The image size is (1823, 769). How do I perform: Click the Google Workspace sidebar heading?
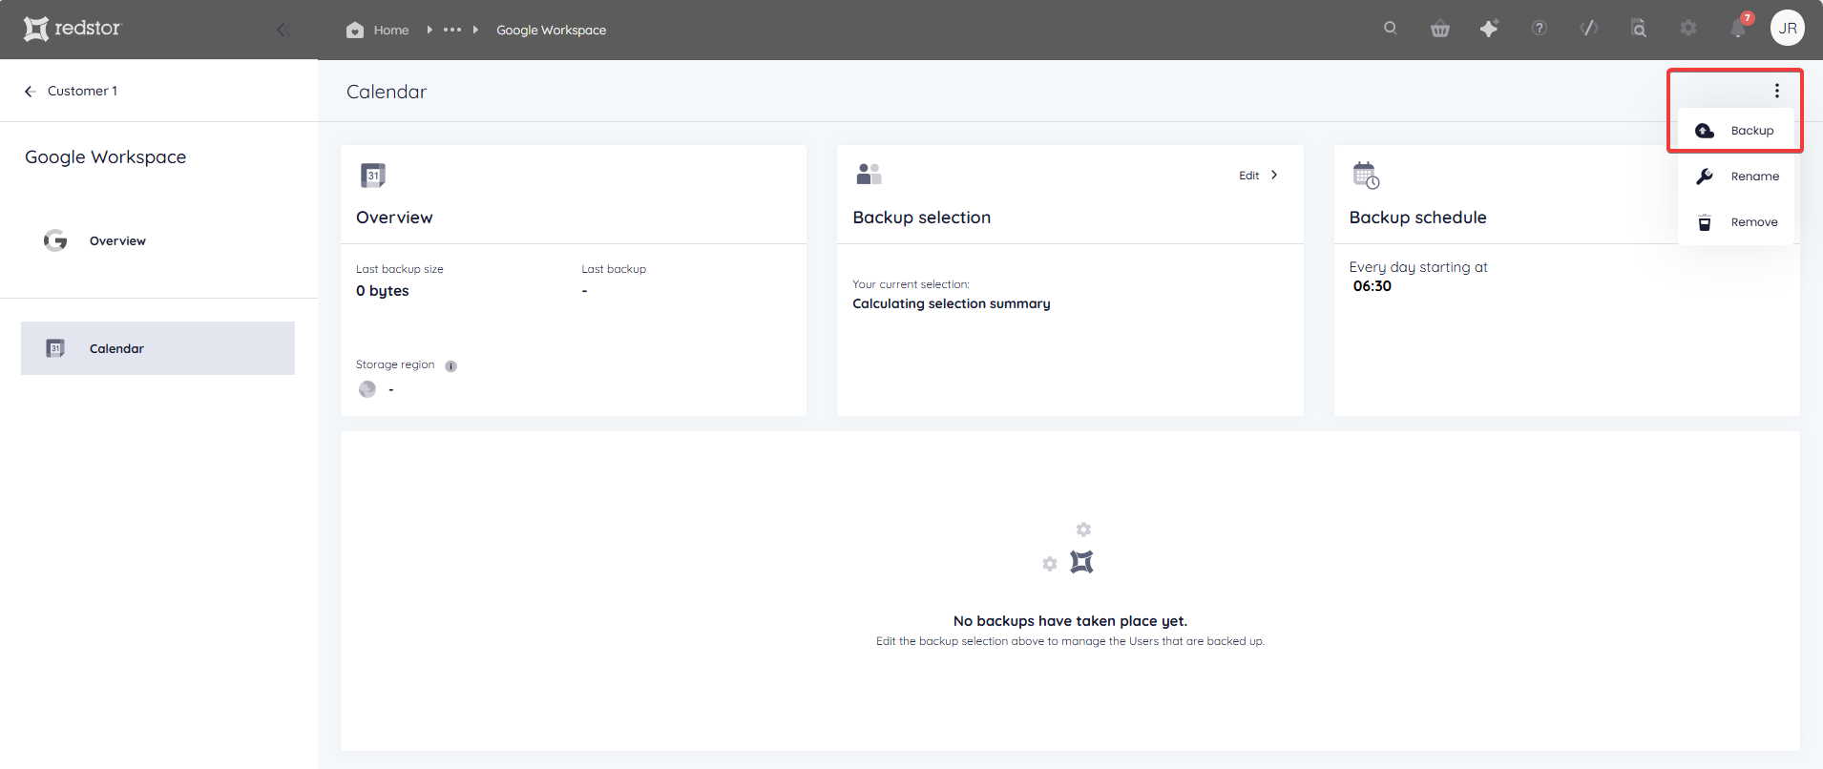(105, 157)
